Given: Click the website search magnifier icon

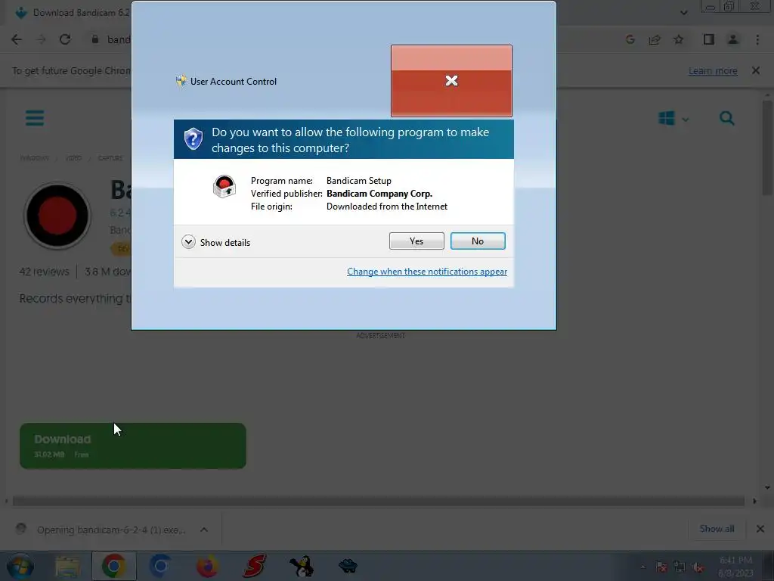Looking at the screenshot, I should (x=727, y=119).
